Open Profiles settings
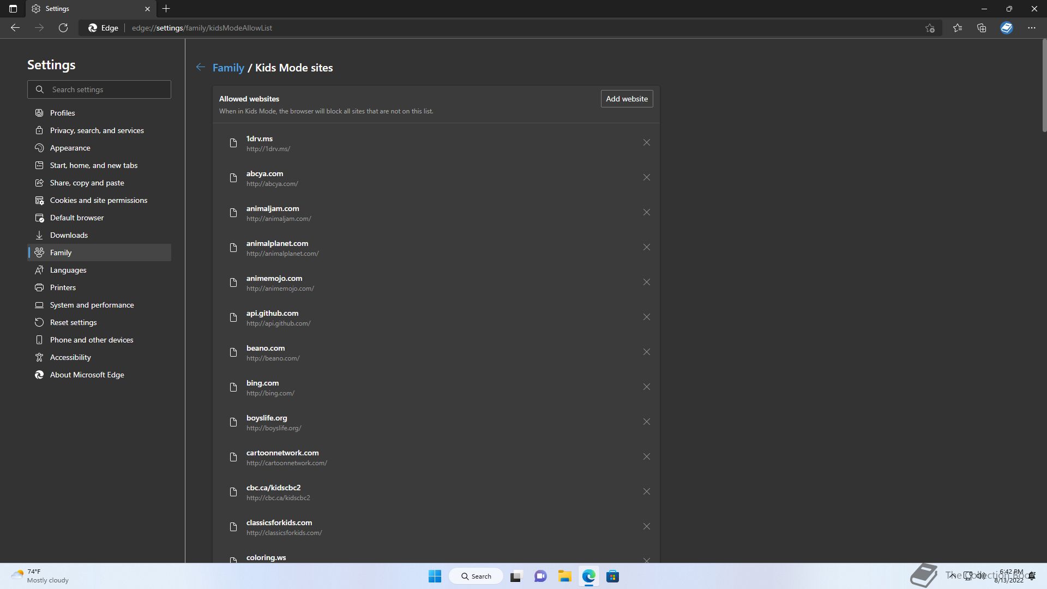 99,113
